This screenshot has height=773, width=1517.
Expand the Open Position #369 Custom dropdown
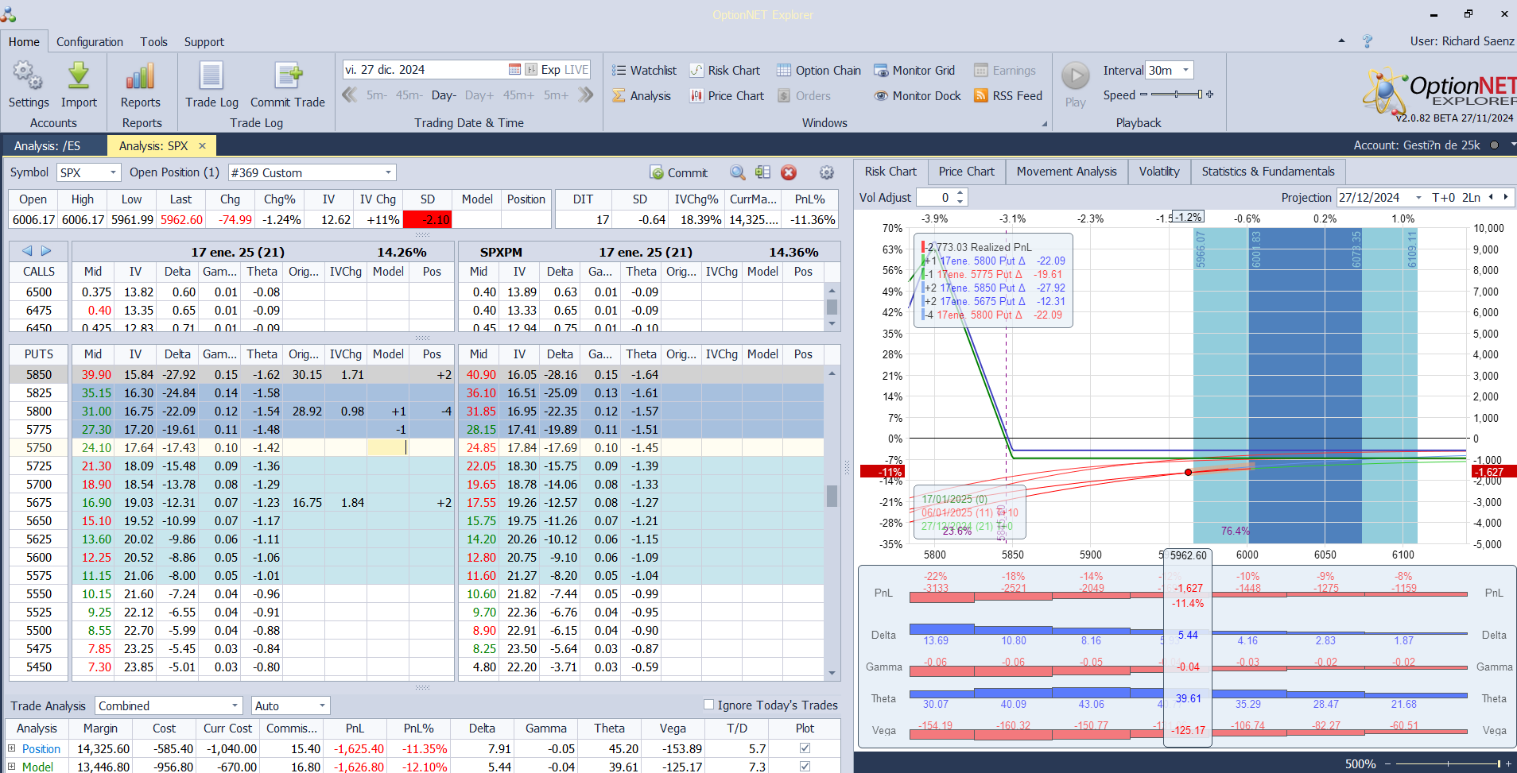(389, 172)
